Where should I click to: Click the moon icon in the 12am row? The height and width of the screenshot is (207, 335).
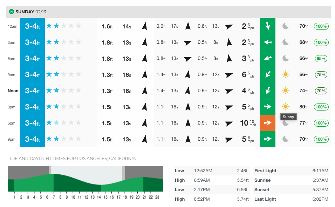tap(286, 26)
